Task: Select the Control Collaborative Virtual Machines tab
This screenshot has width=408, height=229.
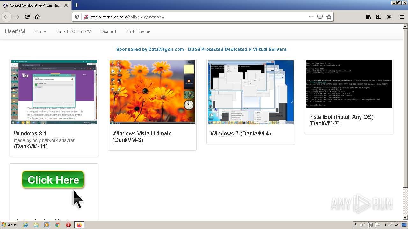Action: pyautogui.click(x=35, y=5)
